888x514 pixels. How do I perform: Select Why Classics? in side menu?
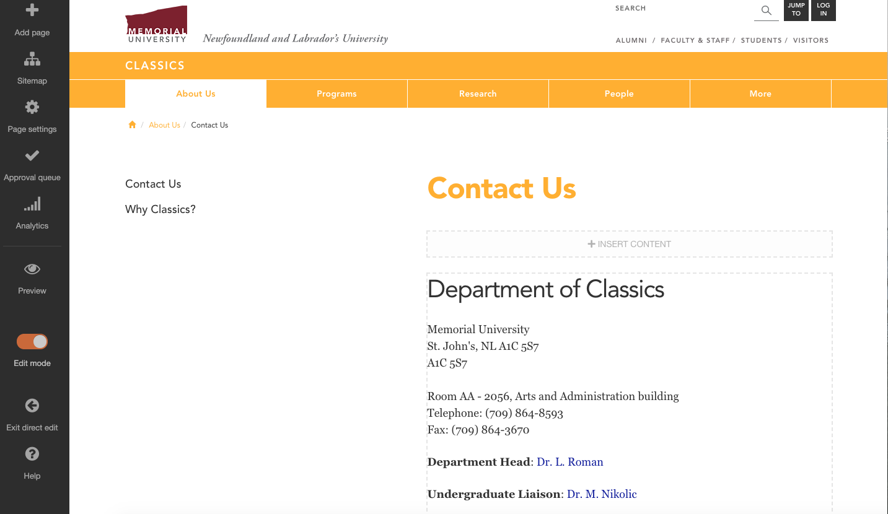point(160,209)
